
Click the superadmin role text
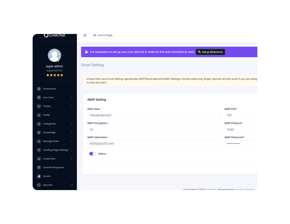(x=54, y=71)
